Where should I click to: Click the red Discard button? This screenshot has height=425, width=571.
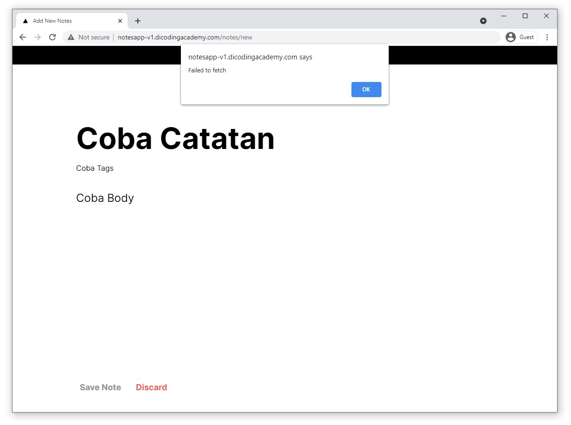[151, 387]
